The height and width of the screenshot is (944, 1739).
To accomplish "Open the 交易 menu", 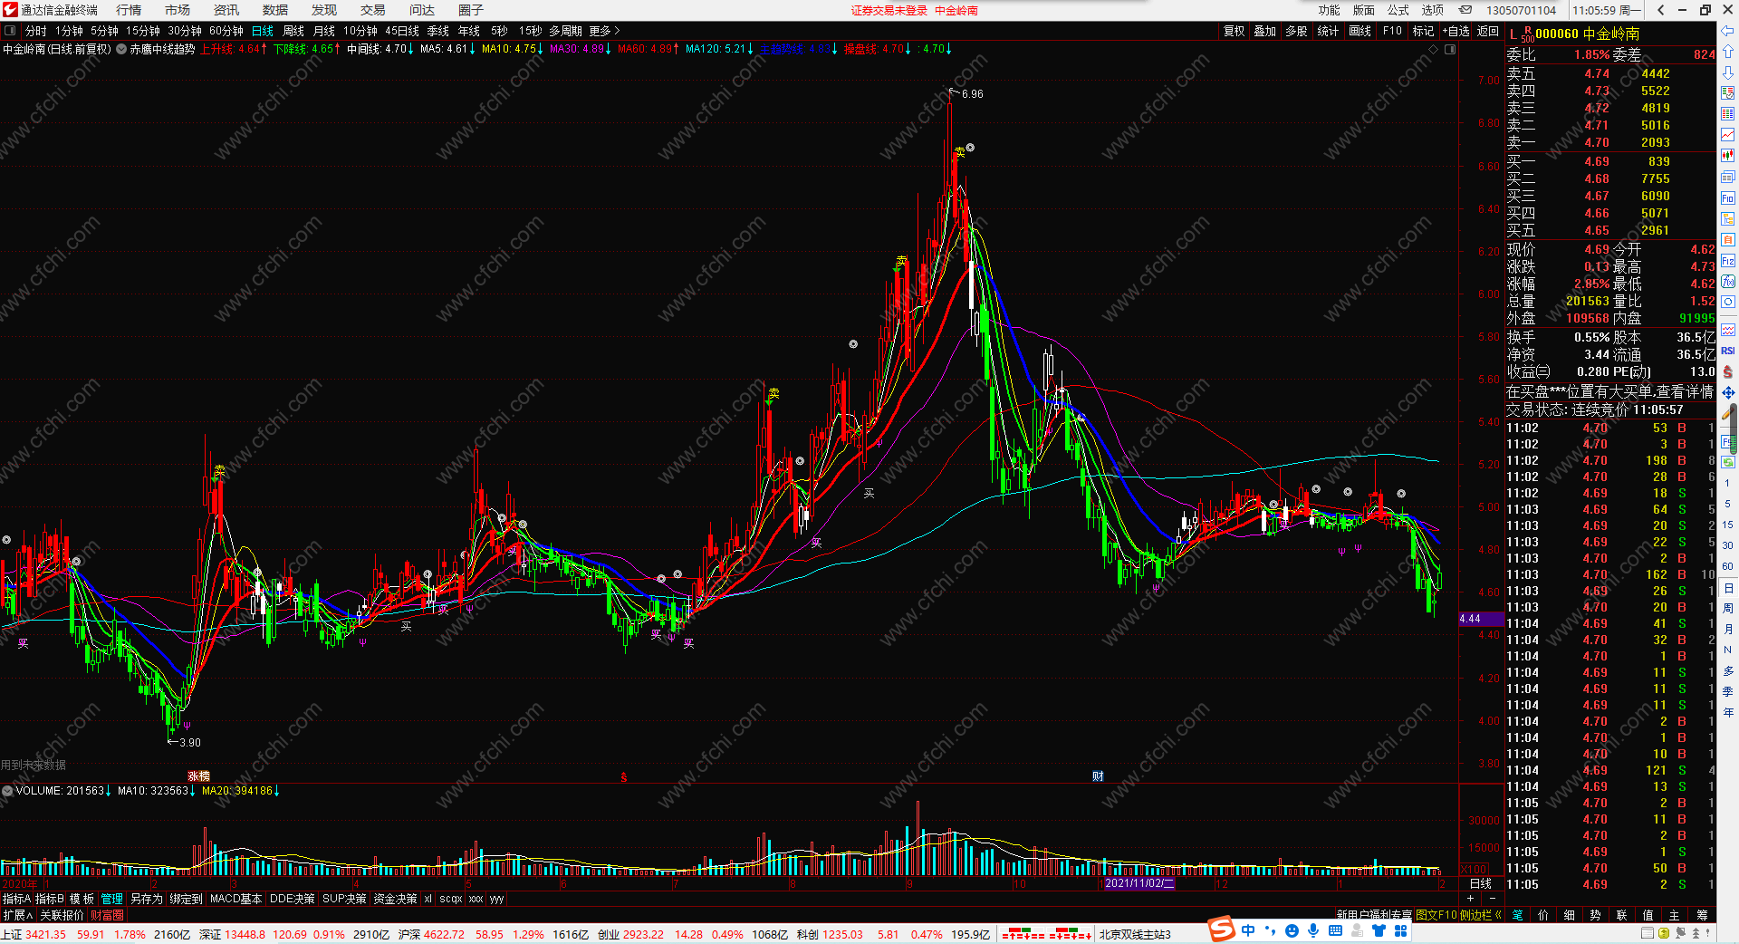I will click(373, 10).
